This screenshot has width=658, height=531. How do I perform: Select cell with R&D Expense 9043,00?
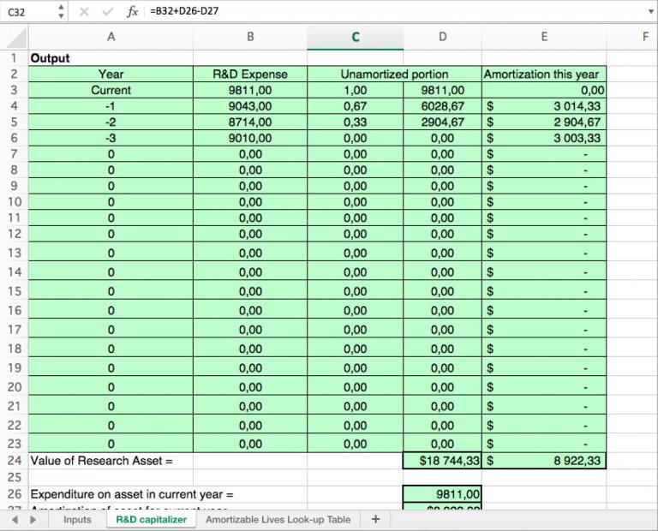click(x=249, y=106)
